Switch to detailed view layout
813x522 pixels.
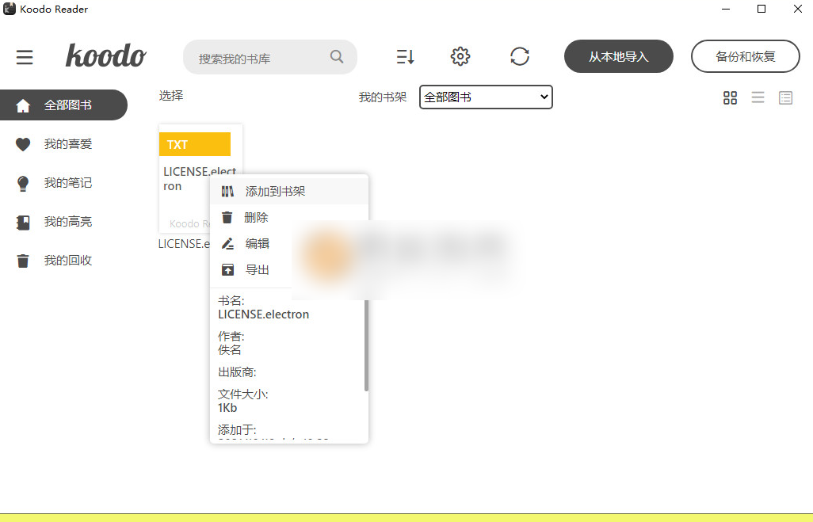click(785, 97)
